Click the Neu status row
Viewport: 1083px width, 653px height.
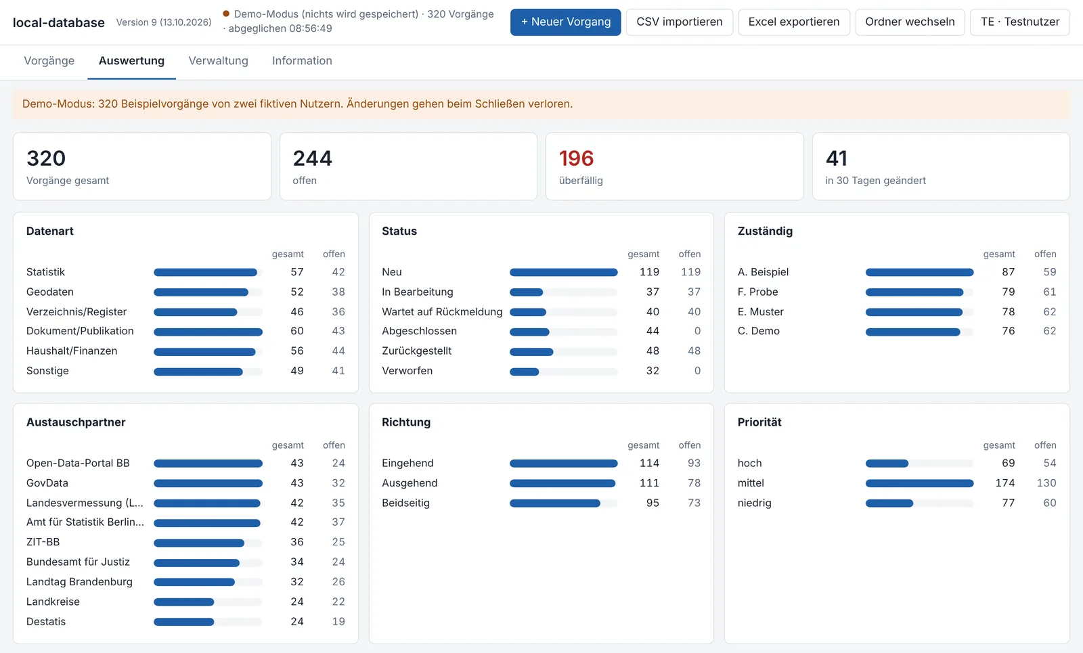point(541,272)
